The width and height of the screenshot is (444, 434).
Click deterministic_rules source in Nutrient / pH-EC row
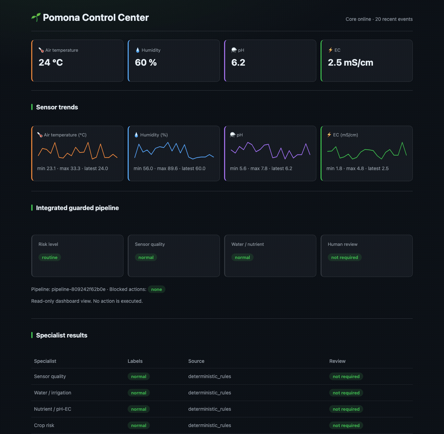click(x=210, y=409)
